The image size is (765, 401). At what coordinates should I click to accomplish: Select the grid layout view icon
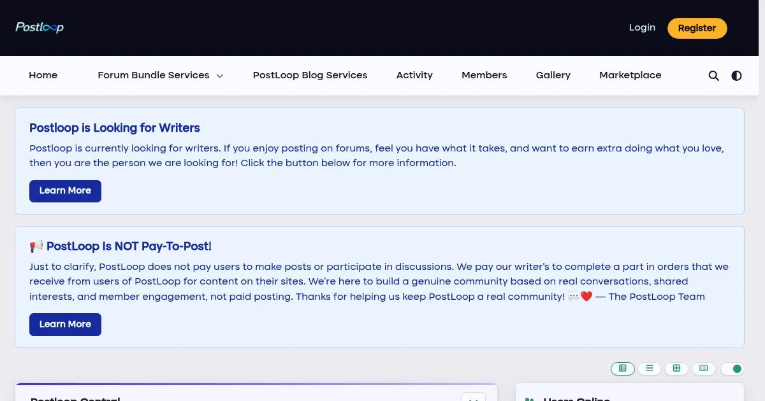pos(676,369)
